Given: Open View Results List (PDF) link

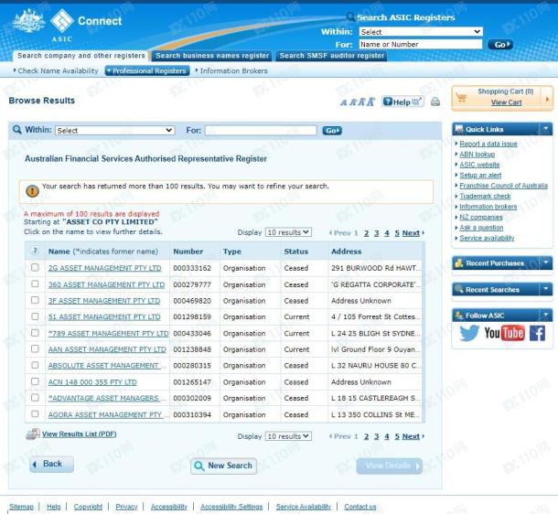Looking at the screenshot, I should tap(79, 434).
